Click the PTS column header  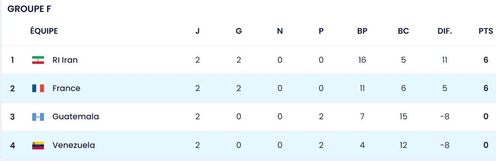point(486,31)
